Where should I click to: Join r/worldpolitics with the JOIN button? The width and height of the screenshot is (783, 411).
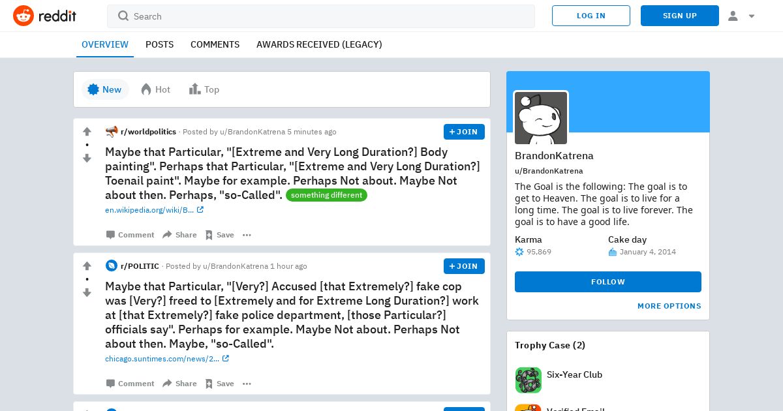(x=464, y=132)
